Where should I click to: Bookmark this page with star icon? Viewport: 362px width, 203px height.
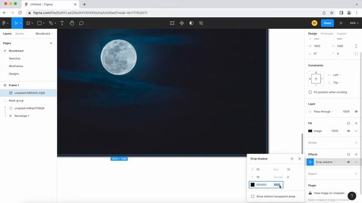pyautogui.click(x=332, y=13)
